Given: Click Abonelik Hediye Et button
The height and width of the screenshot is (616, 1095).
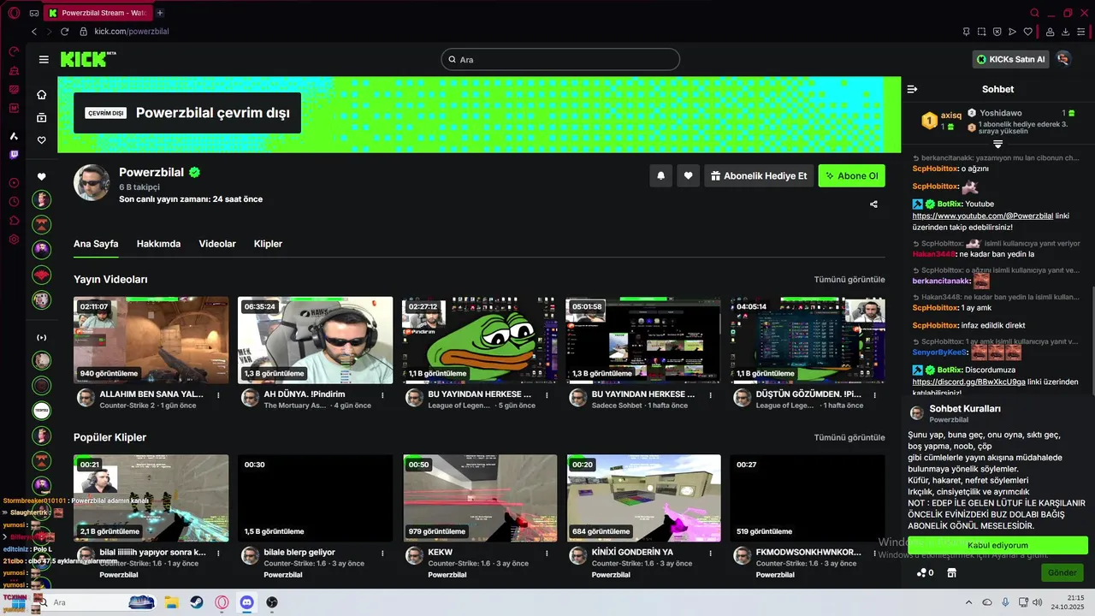Looking at the screenshot, I should pos(759,176).
